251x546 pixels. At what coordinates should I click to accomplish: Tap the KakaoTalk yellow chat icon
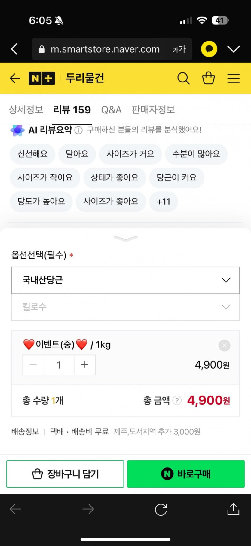pos(209,49)
